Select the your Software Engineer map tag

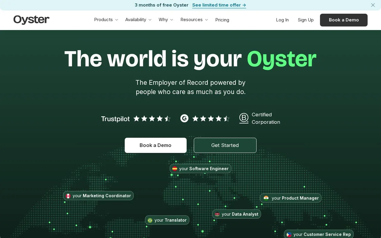[200, 169]
